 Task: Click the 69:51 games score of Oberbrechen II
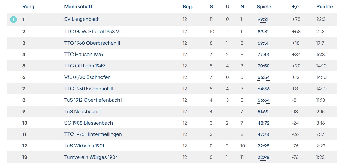pos(263,43)
